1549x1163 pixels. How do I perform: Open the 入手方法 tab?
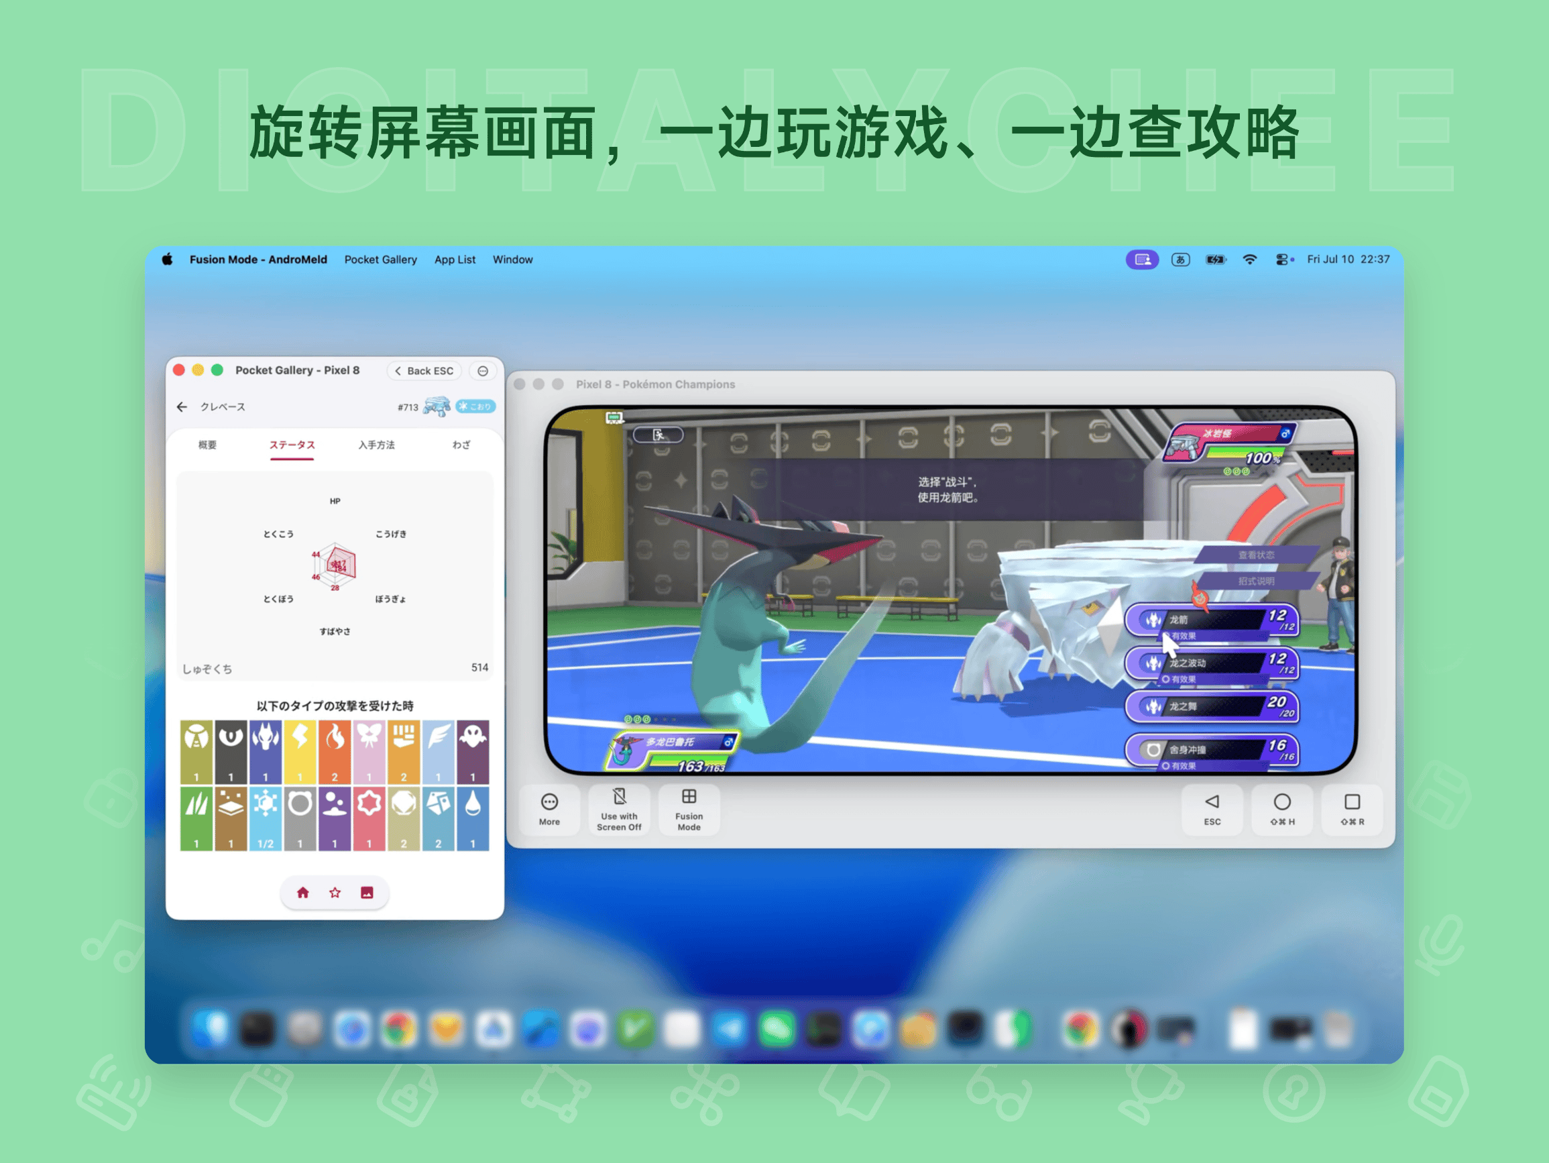pyautogui.click(x=377, y=445)
